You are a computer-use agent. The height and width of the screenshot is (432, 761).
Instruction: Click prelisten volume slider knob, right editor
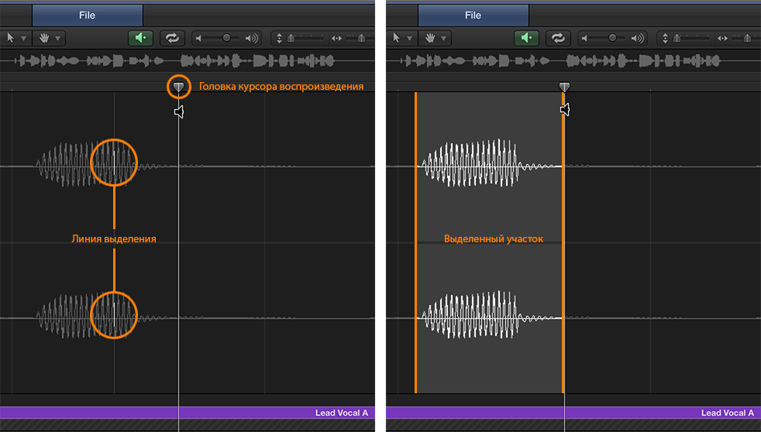pyautogui.click(x=612, y=38)
